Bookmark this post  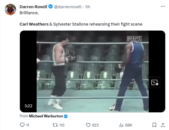point(154,125)
